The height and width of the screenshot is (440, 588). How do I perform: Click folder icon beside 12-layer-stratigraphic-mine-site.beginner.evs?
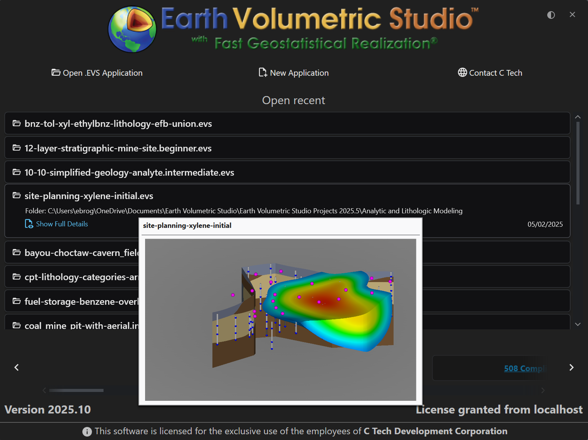[17, 148]
